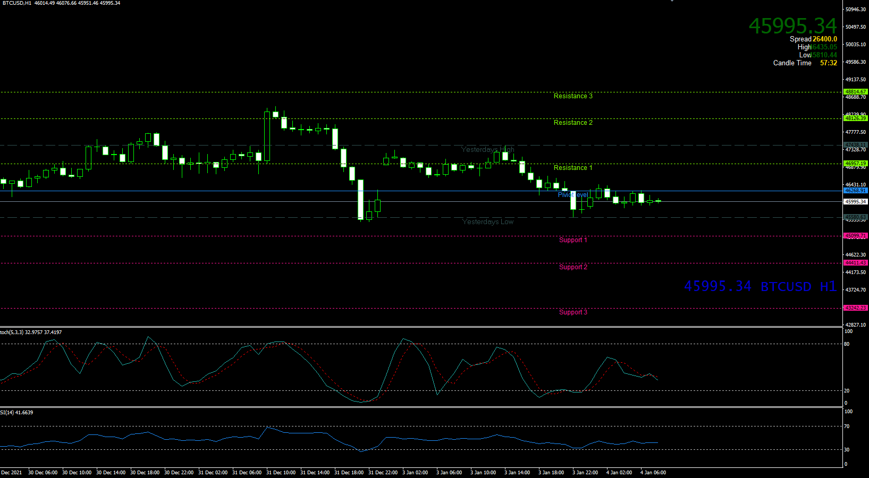
Task: Select the blue Pivot level label
Action: click(572, 195)
